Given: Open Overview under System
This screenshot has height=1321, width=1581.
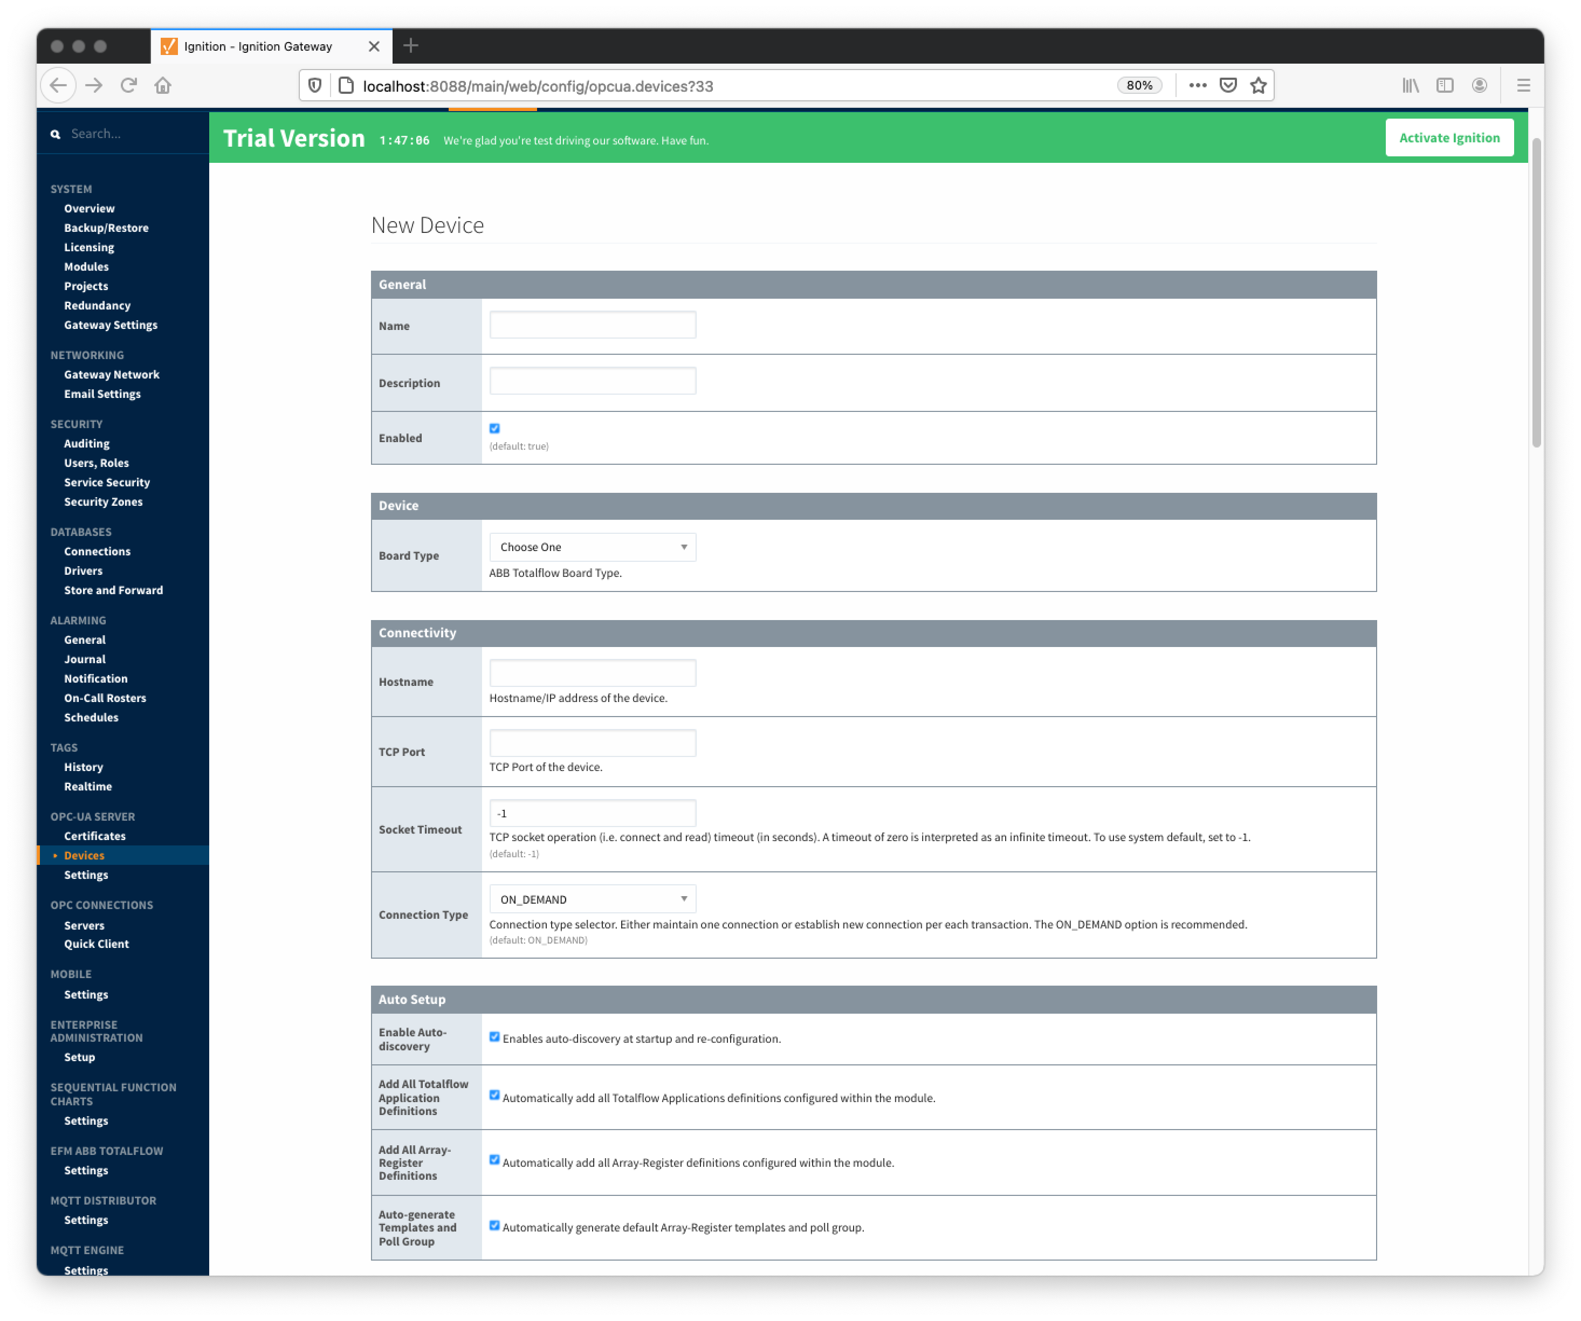Looking at the screenshot, I should coord(89,209).
